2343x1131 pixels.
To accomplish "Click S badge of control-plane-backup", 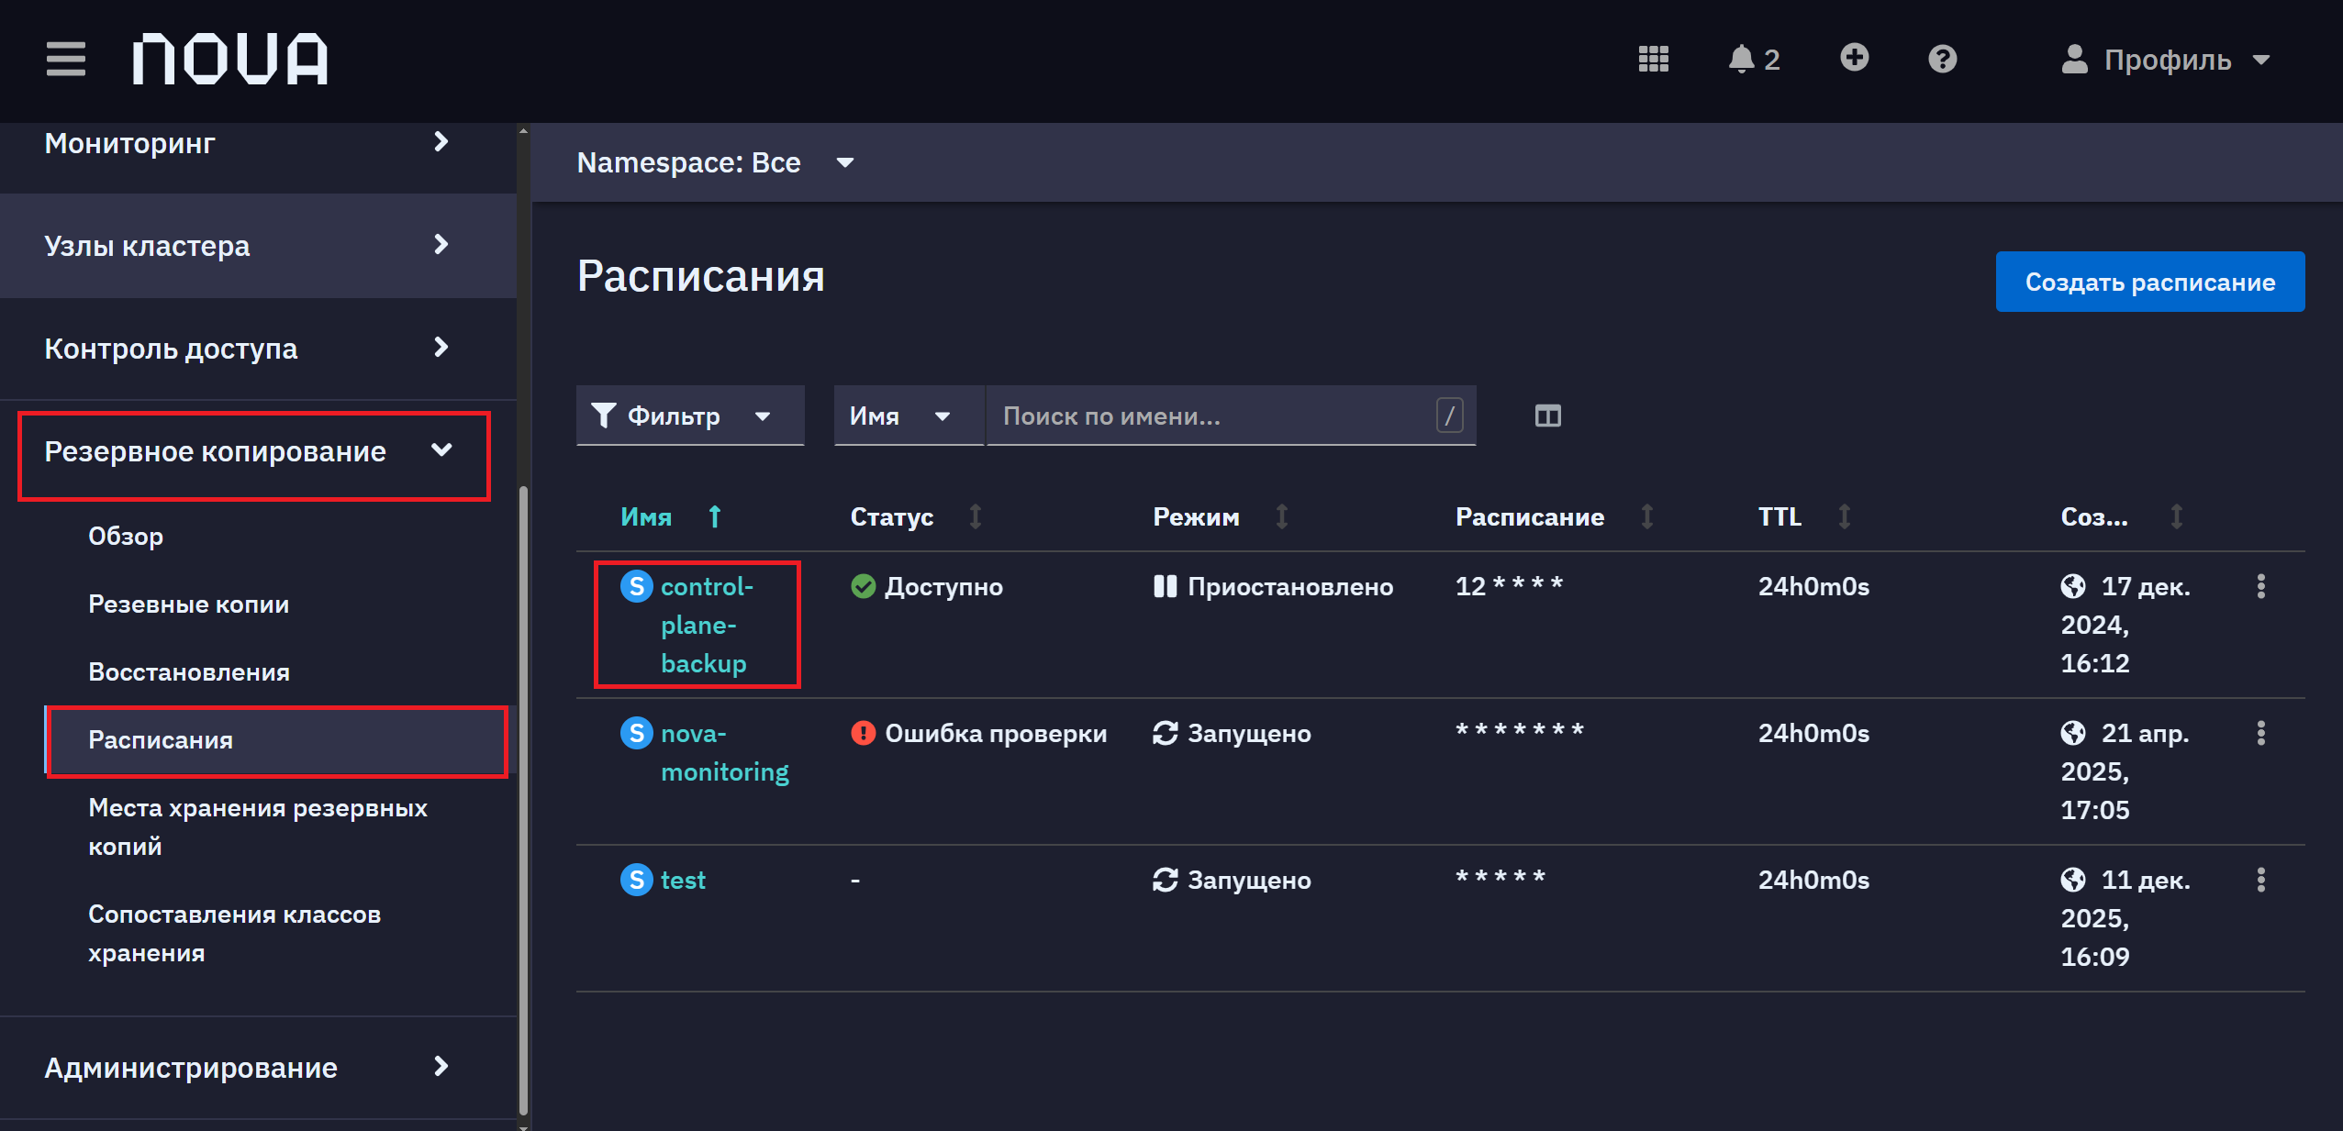I will pos(636,586).
